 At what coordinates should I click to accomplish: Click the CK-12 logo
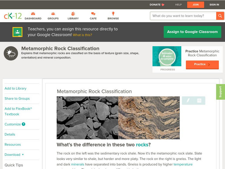point(13,16)
